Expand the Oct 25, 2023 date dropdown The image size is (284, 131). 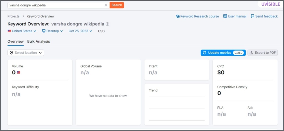80,31
